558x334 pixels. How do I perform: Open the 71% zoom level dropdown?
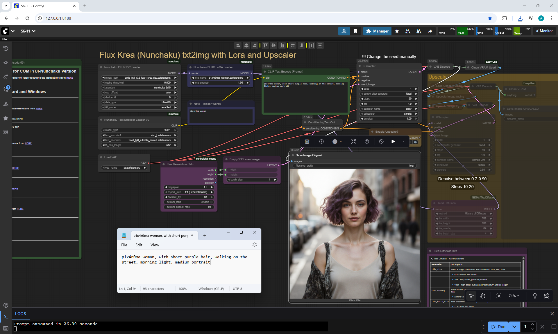point(514,296)
